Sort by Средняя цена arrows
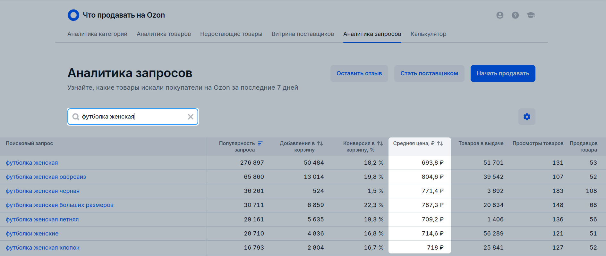The image size is (606, 256). point(440,143)
